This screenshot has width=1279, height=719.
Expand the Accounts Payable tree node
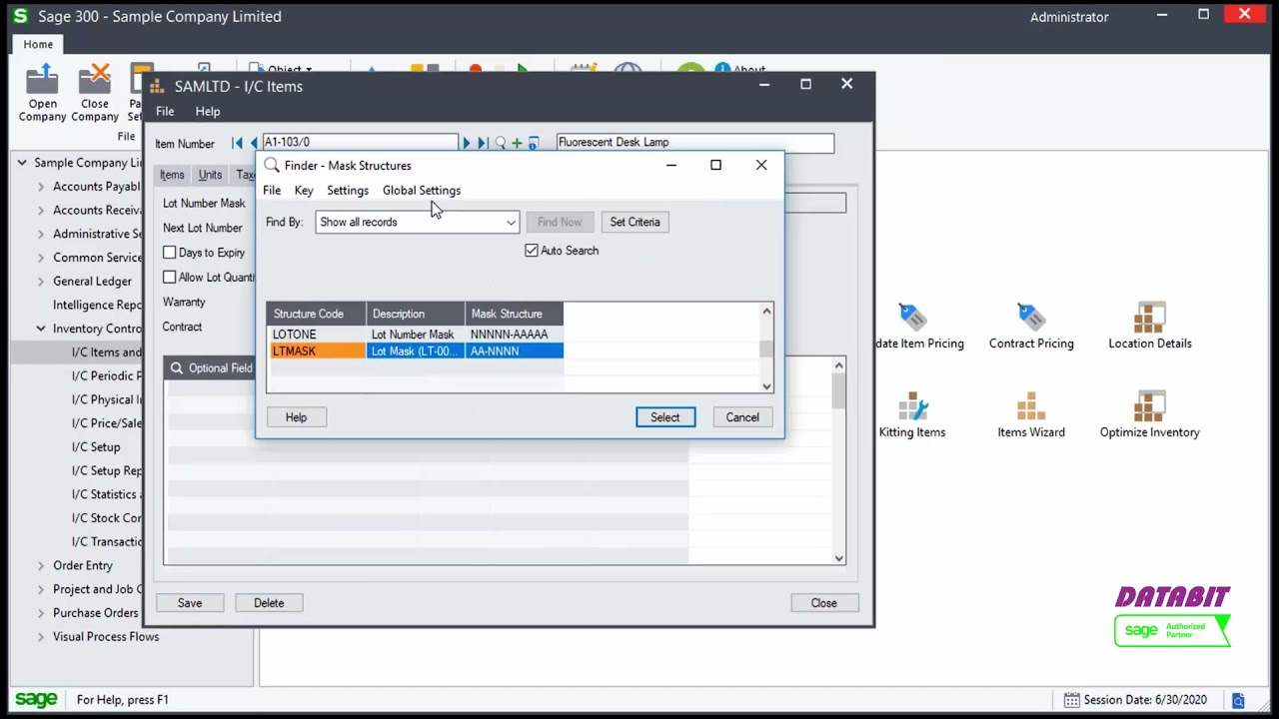pos(41,187)
